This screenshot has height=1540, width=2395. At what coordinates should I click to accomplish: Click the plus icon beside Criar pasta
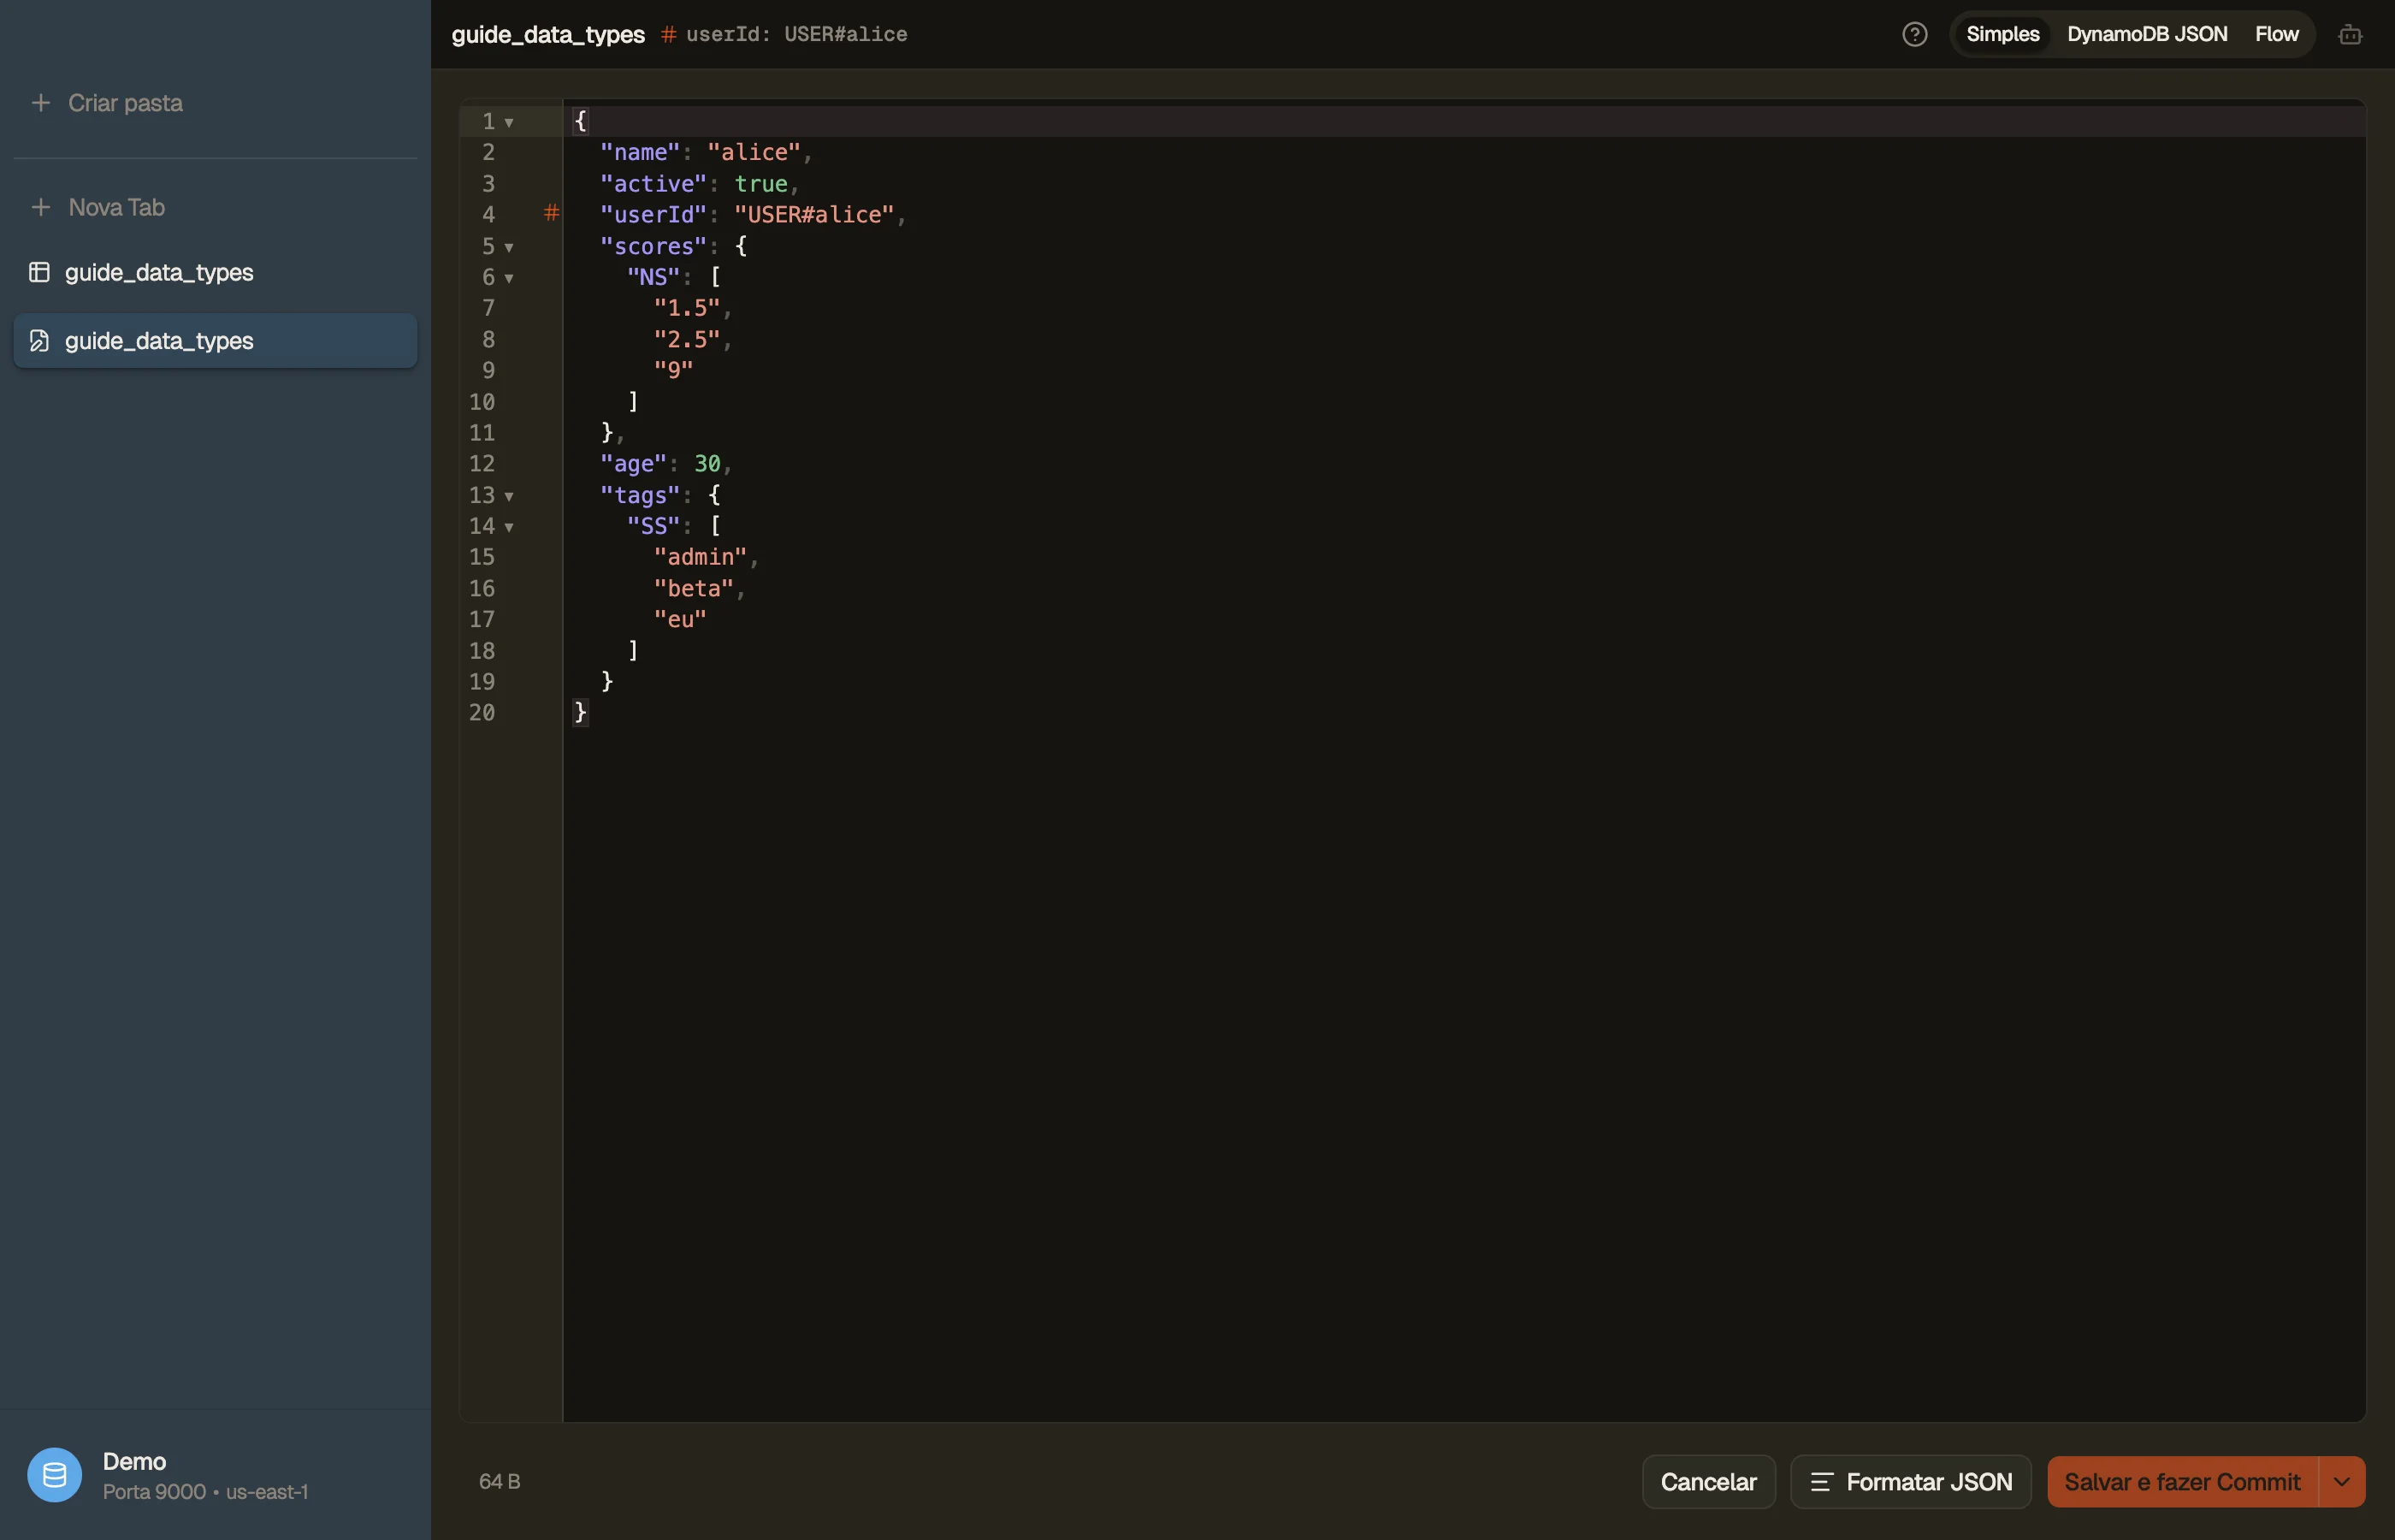[x=41, y=103]
